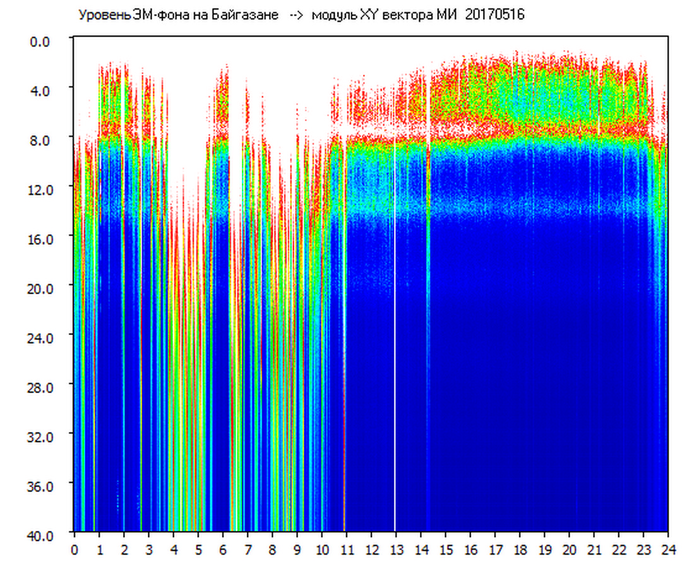Click the arrow '-->' in the chart title
The height and width of the screenshot is (568, 692).
295,15
